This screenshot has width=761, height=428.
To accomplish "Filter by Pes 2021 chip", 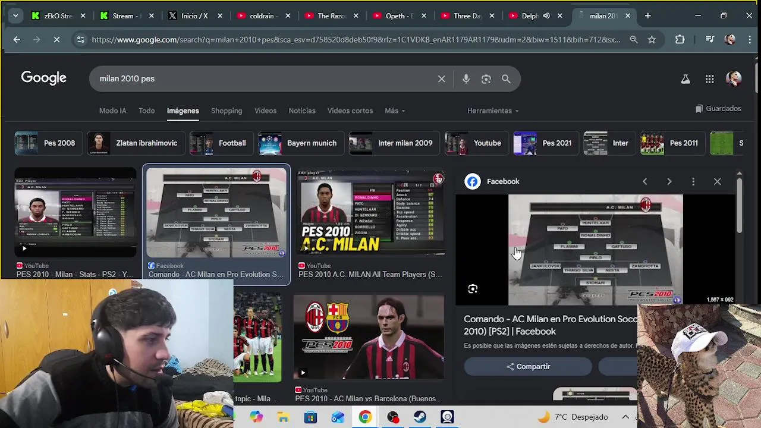I will 545,143.
